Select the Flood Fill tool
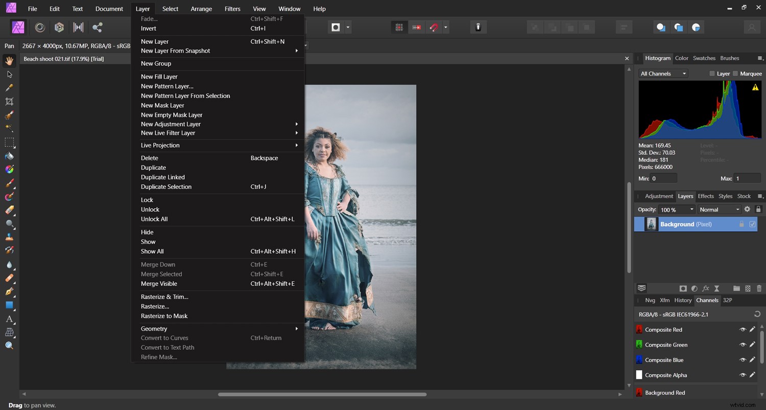The image size is (766, 410). pyautogui.click(x=9, y=156)
